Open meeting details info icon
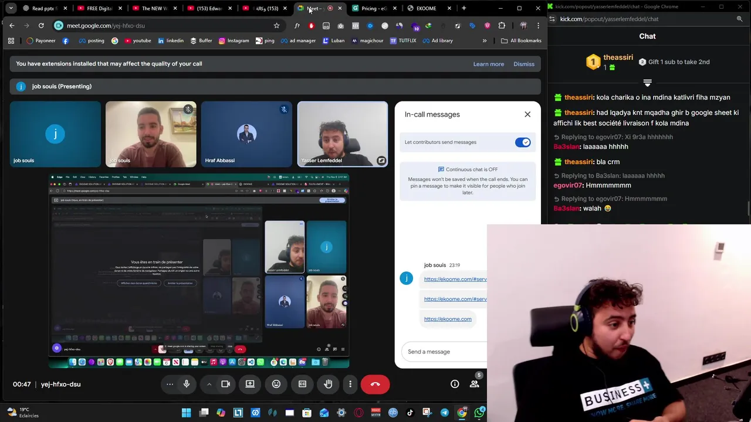Screen dimensions: 751x422 tap(455, 384)
